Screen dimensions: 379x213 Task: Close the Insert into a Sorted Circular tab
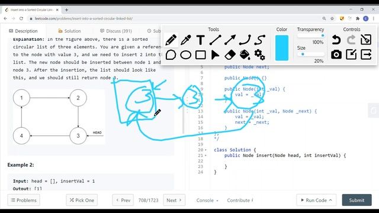pos(57,10)
